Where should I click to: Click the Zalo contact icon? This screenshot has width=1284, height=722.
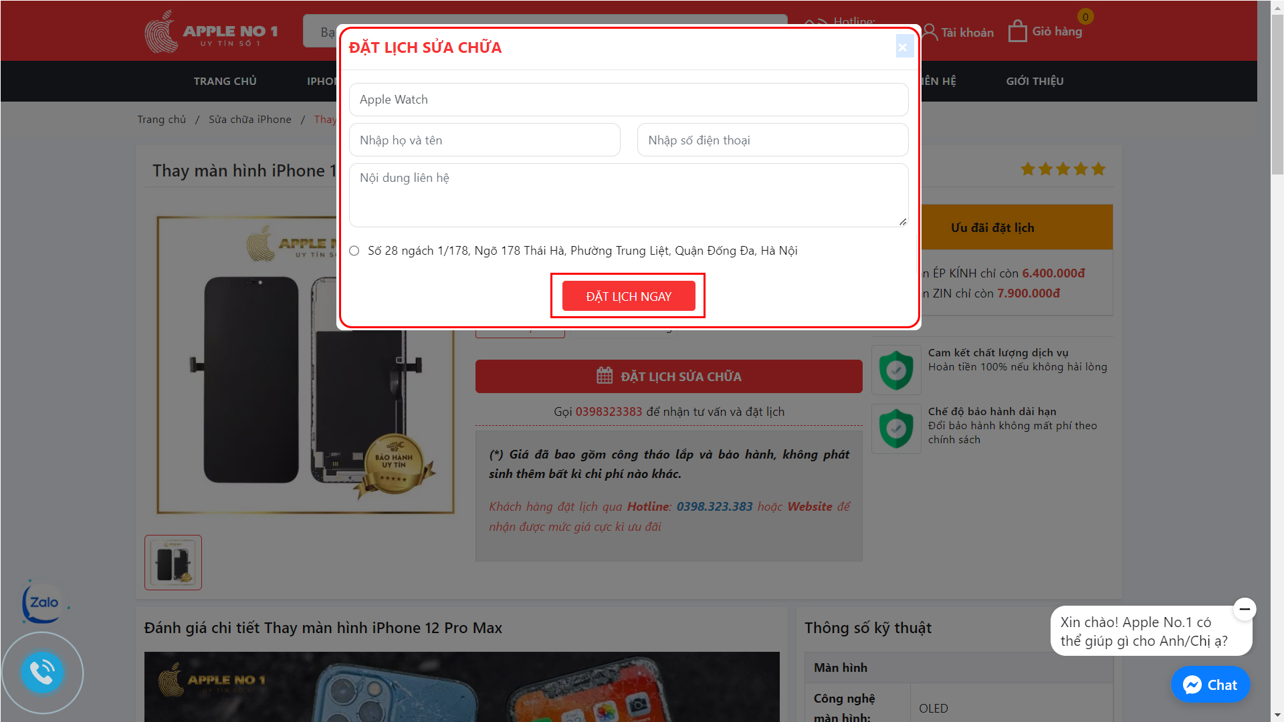point(41,603)
